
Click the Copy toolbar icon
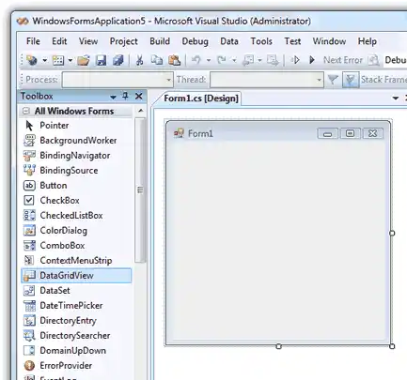157,60
